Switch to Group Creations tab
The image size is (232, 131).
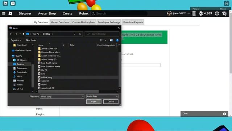(x=60, y=22)
